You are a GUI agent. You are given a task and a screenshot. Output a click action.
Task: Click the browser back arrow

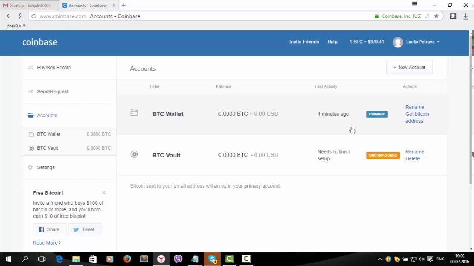pos(9,16)
